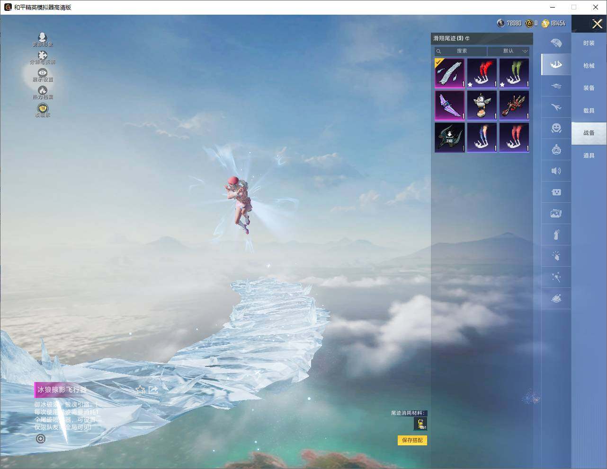This screenshot has height=469, width=607.
Task: Close the inventory with the X button
Action: [597, 23]
